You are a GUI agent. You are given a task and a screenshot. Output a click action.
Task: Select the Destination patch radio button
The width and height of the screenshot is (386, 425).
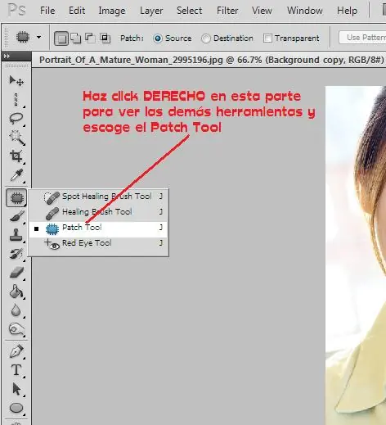205,38
